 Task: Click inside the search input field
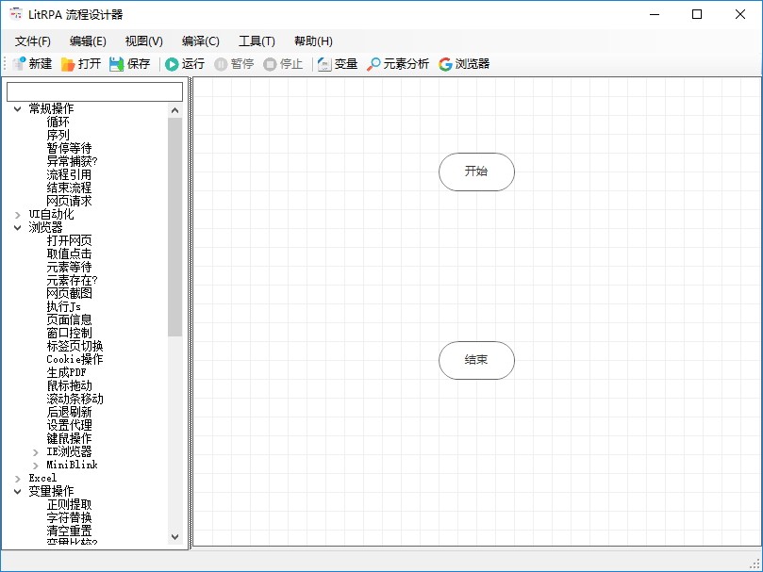click(94, 90)
